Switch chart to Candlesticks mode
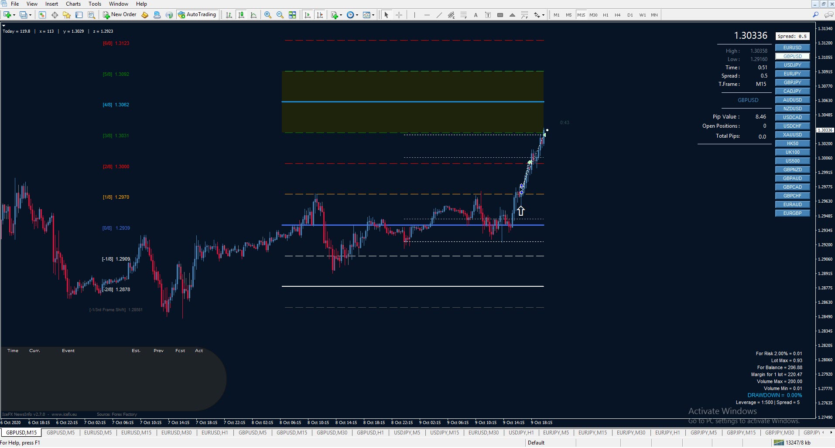The height and width of the screenshot is (448, 835). (x=241, y=15)
